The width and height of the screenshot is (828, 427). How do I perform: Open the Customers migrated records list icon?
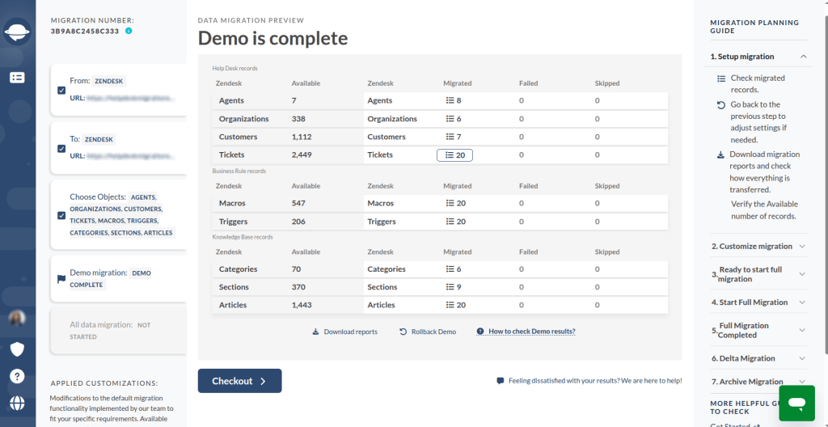450,137
